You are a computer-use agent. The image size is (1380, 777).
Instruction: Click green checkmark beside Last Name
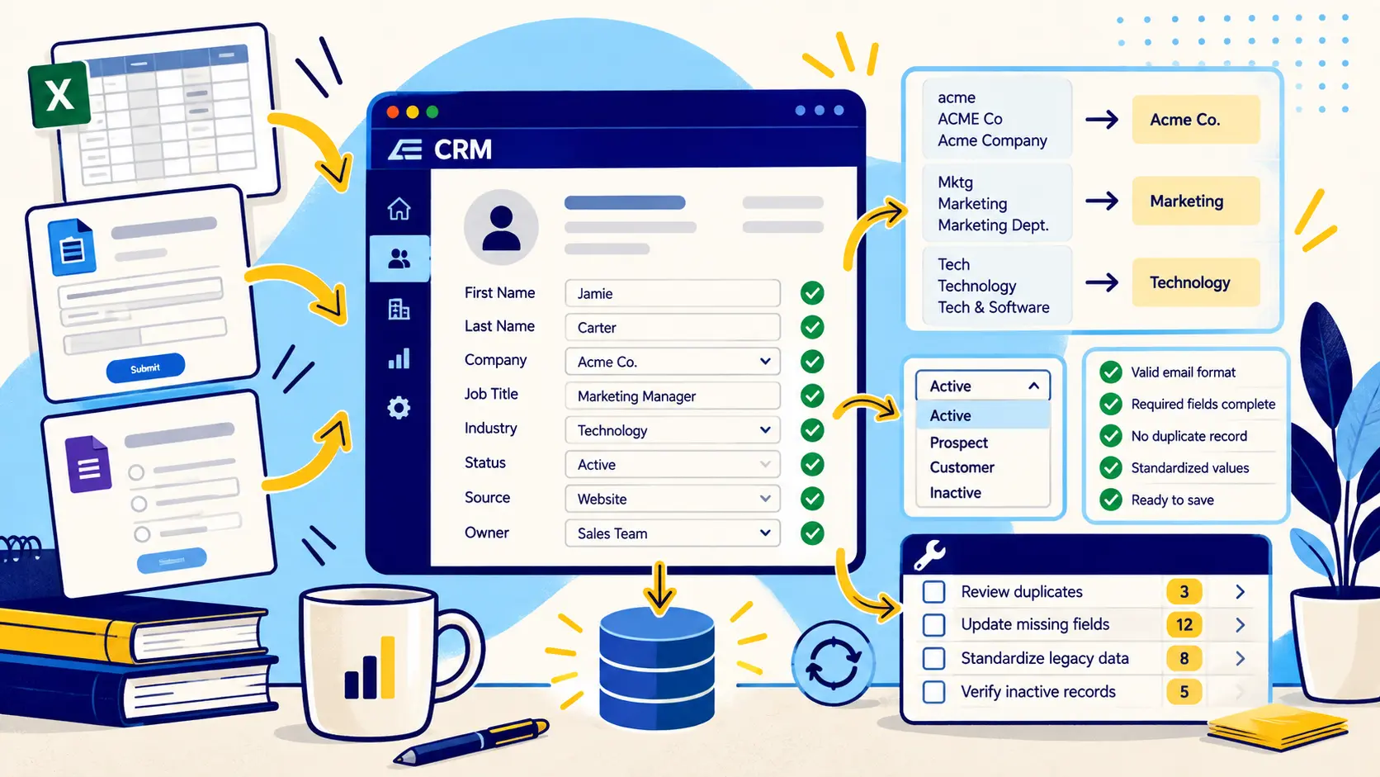(812, 327)
